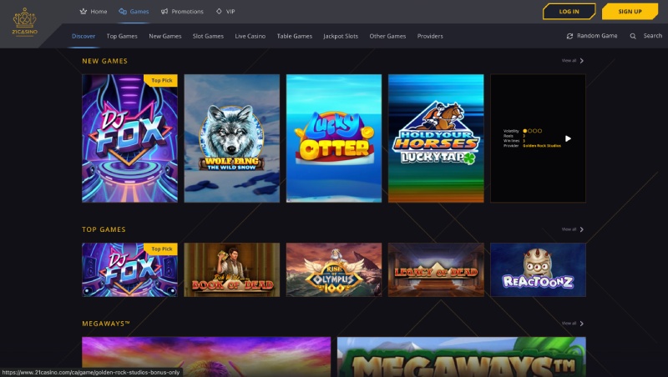Switch to the Slot Games tab

click(x=208, y=36)
